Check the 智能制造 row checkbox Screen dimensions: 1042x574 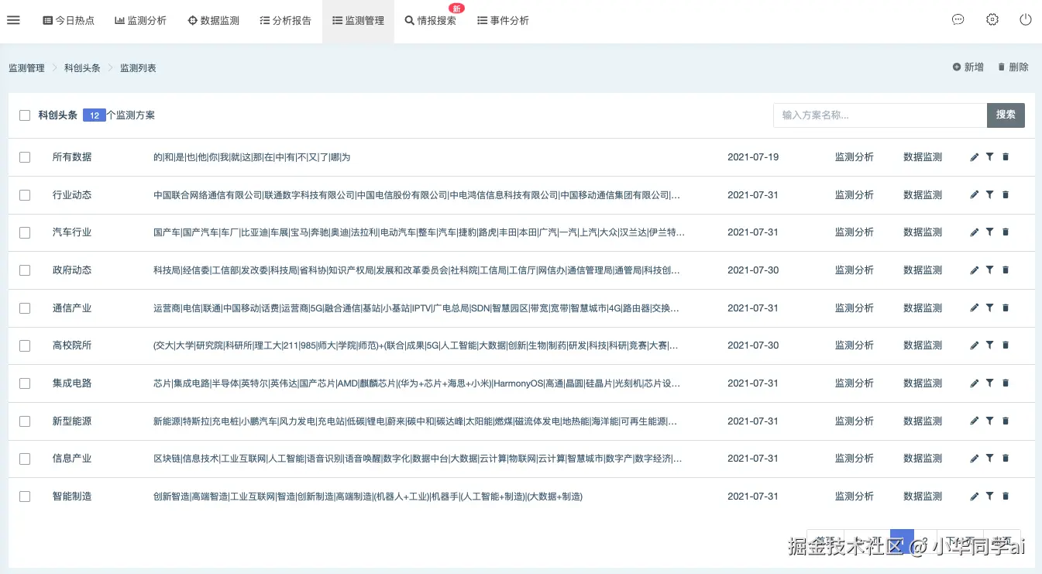tap(25, 497)
